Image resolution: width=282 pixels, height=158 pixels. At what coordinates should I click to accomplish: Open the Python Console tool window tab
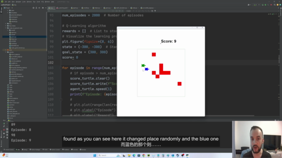pos(55,150)
